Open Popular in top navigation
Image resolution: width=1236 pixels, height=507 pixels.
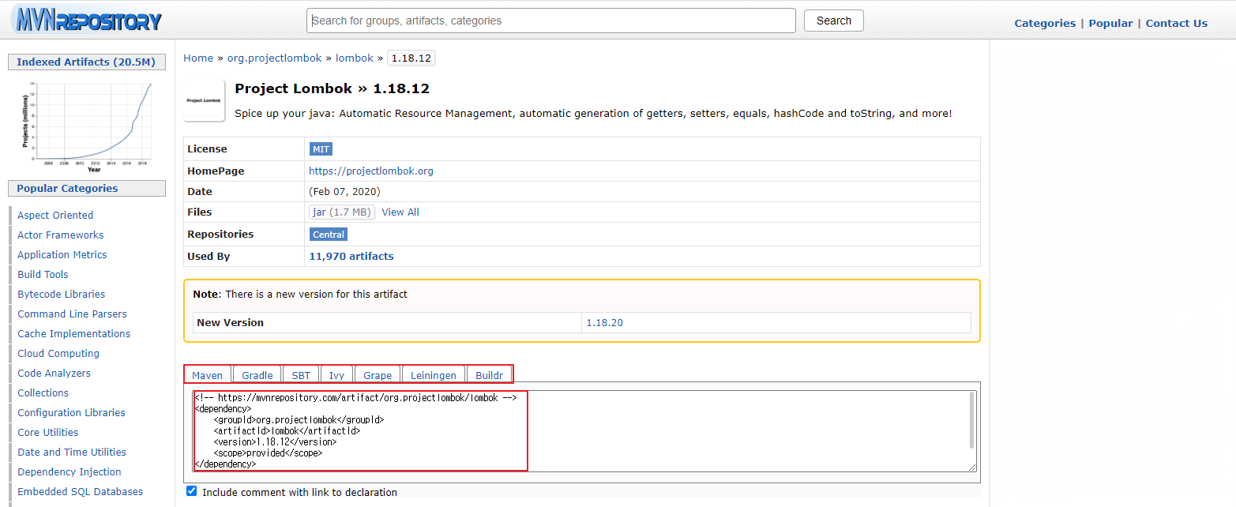click(x=1110, y=23)
